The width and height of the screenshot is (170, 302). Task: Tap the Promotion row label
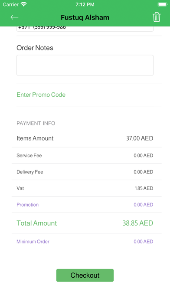coord(27,204)
